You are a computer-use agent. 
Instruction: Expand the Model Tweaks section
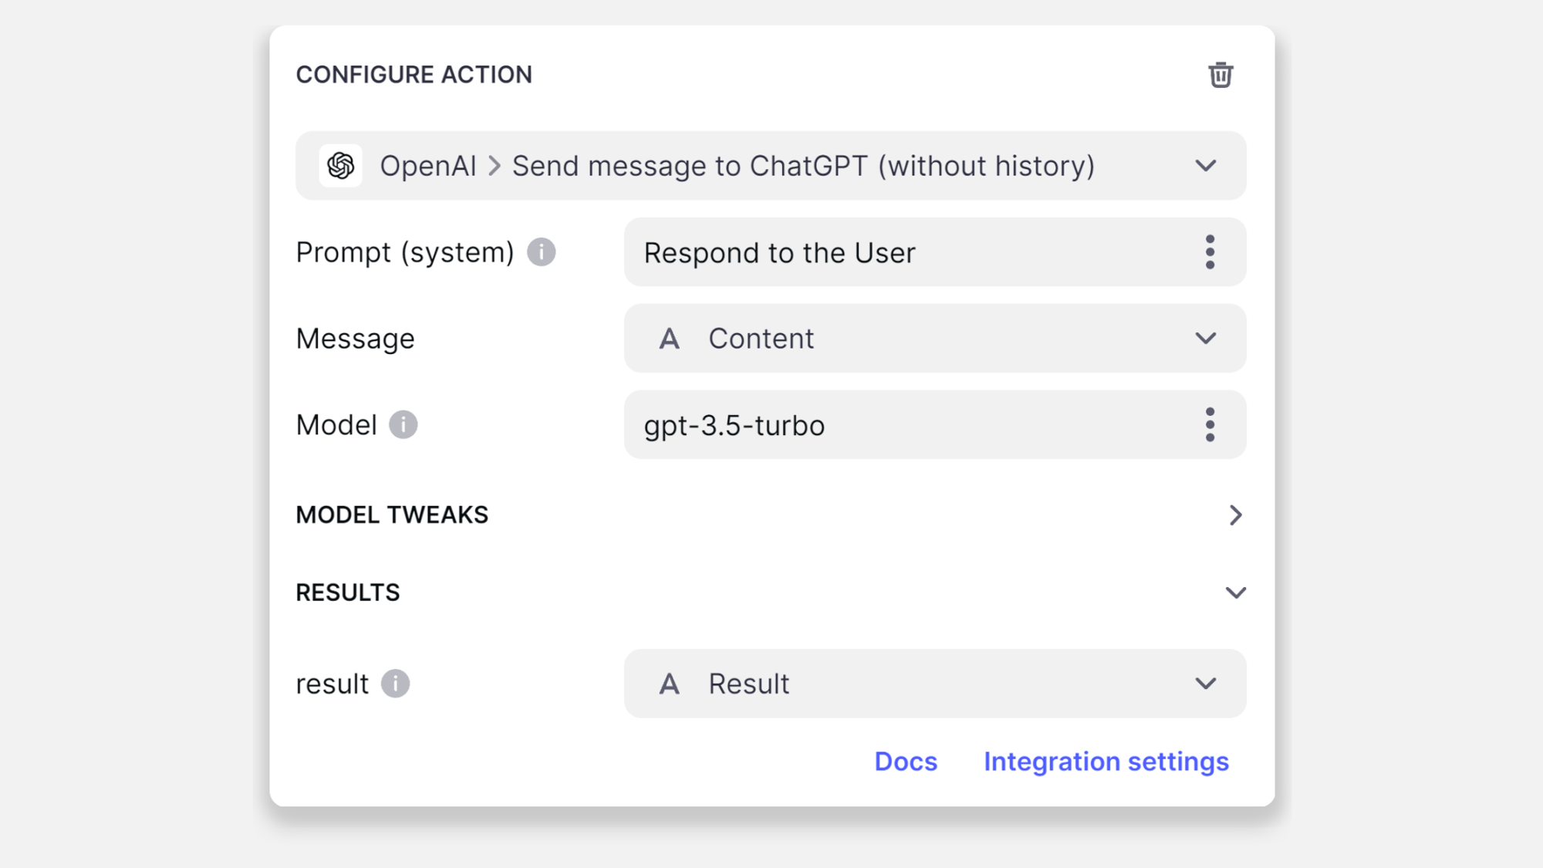coord(1235,515)
